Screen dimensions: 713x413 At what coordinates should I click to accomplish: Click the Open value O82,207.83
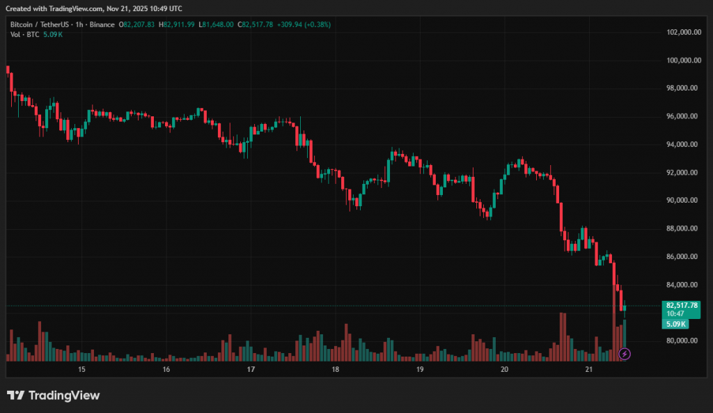pyautogui.click(x=137, y=24)
